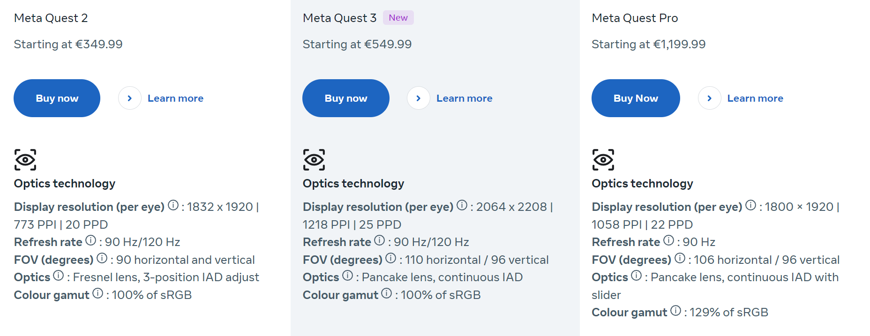Click the eye icon above Quest 3 Optics technology
Viewport: 870px width, 336px height.
tap(314, 160)
